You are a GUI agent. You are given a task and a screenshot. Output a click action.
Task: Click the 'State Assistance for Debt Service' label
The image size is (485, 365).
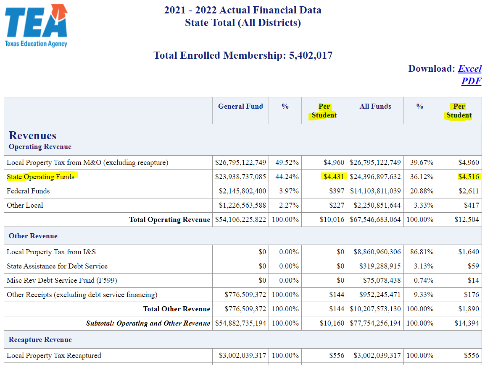[57, 266]
